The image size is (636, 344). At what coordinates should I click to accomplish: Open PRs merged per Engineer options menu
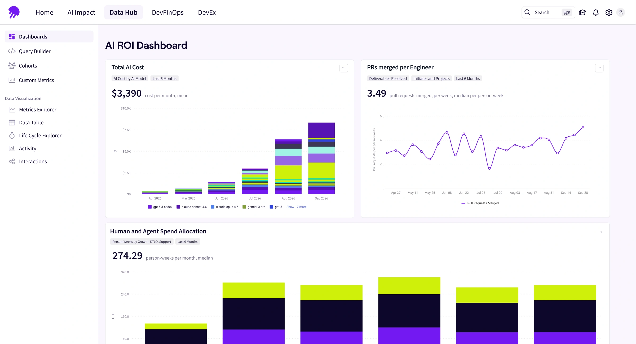[x=599, y=68]
